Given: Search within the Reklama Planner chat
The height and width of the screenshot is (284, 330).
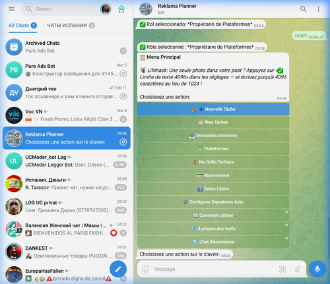Looking at the screenshot, I should tap(303, 9).
